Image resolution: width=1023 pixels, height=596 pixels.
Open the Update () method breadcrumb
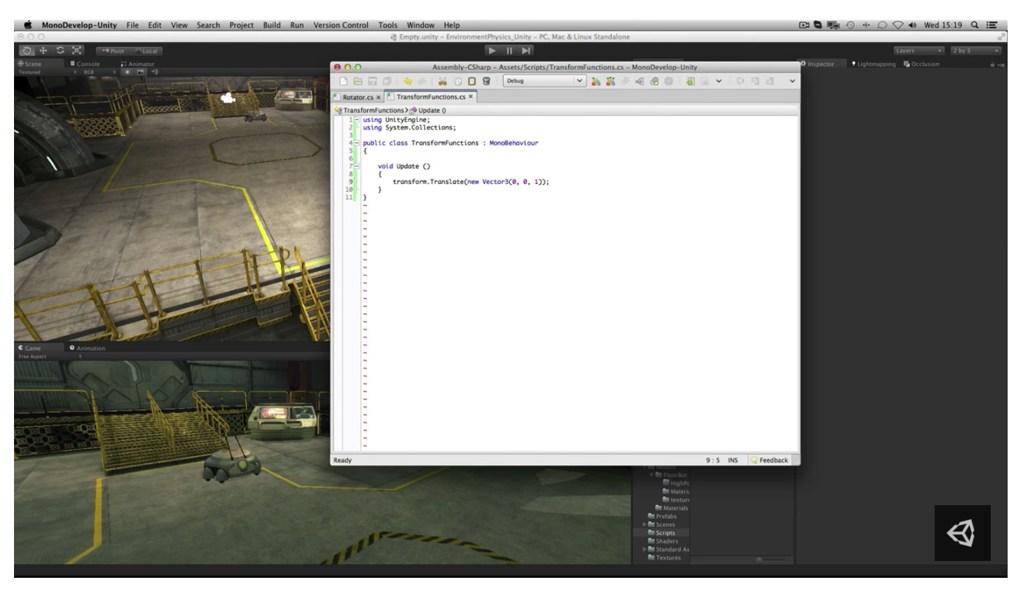point(429,111)
